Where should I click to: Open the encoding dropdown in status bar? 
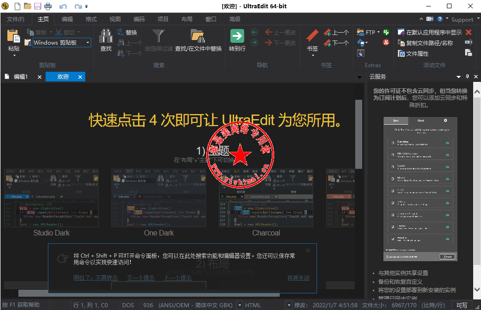click(x=240, y=305)
